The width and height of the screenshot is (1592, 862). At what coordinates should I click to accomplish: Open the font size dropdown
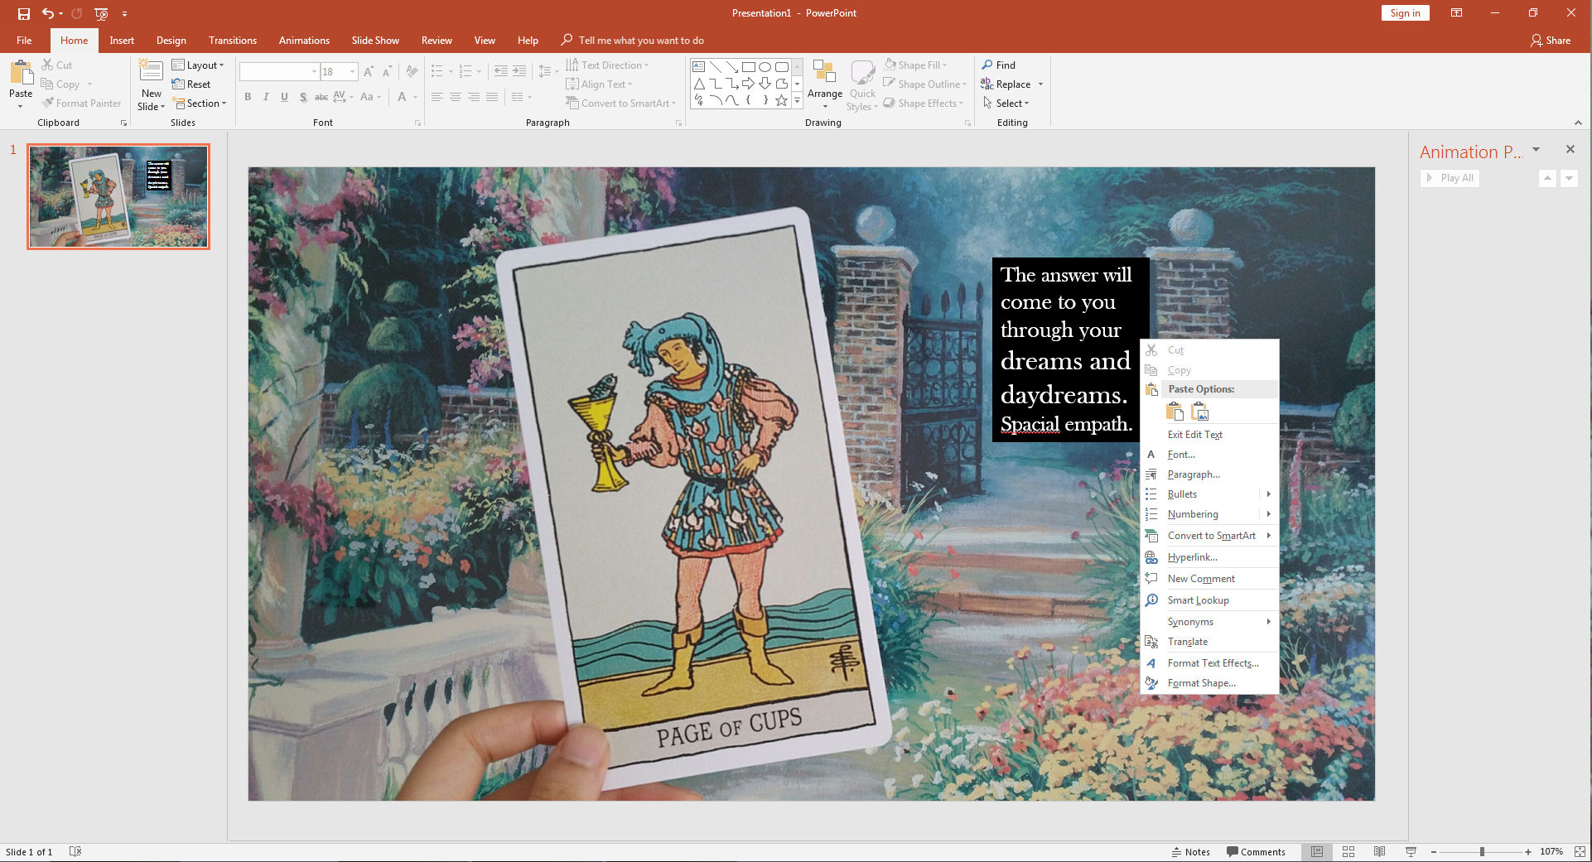(353, 72)
